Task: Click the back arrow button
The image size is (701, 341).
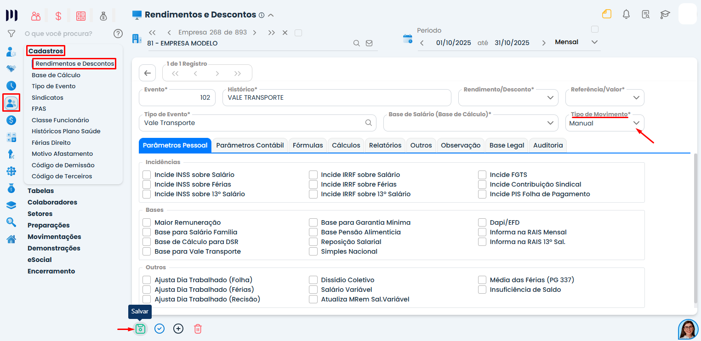Action: 147,73
